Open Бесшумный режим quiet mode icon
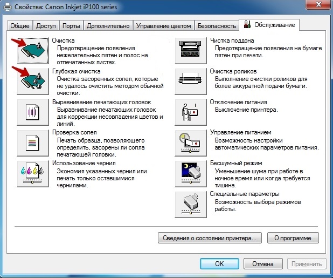The image size is (333, 278). click(191, 173)
